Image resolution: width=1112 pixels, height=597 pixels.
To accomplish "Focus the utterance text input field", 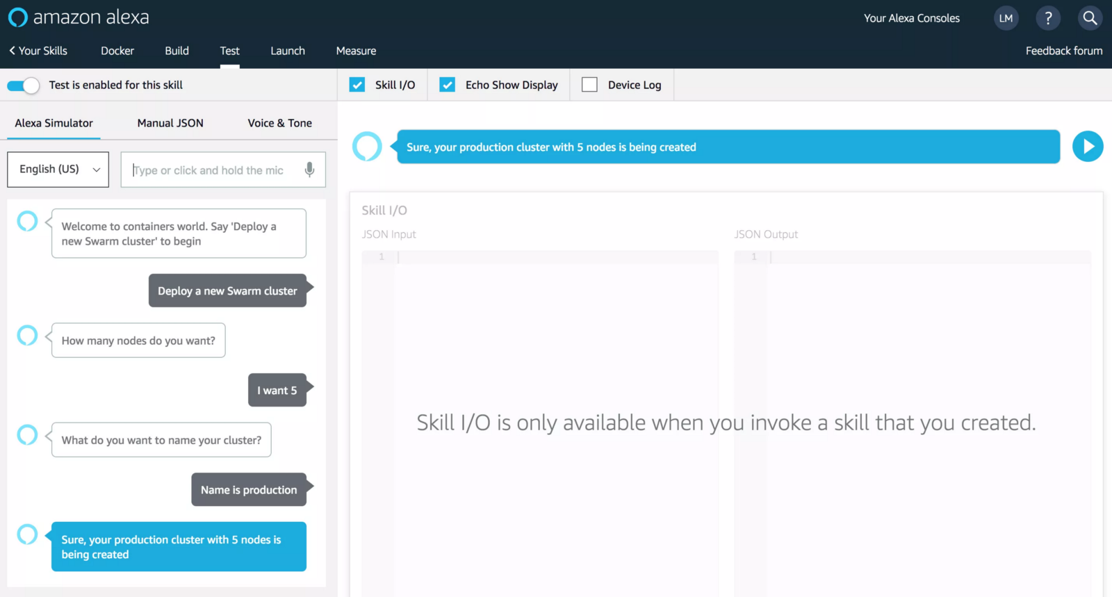I will (223, 170).
